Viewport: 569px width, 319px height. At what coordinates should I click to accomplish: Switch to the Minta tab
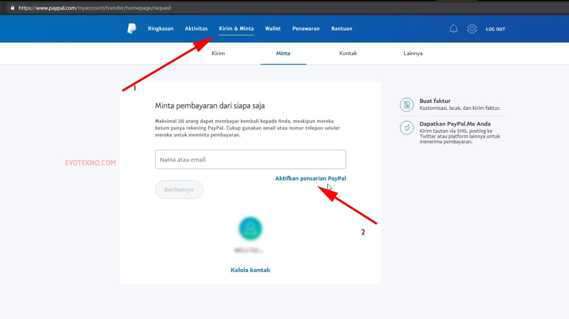click(283, 53)
